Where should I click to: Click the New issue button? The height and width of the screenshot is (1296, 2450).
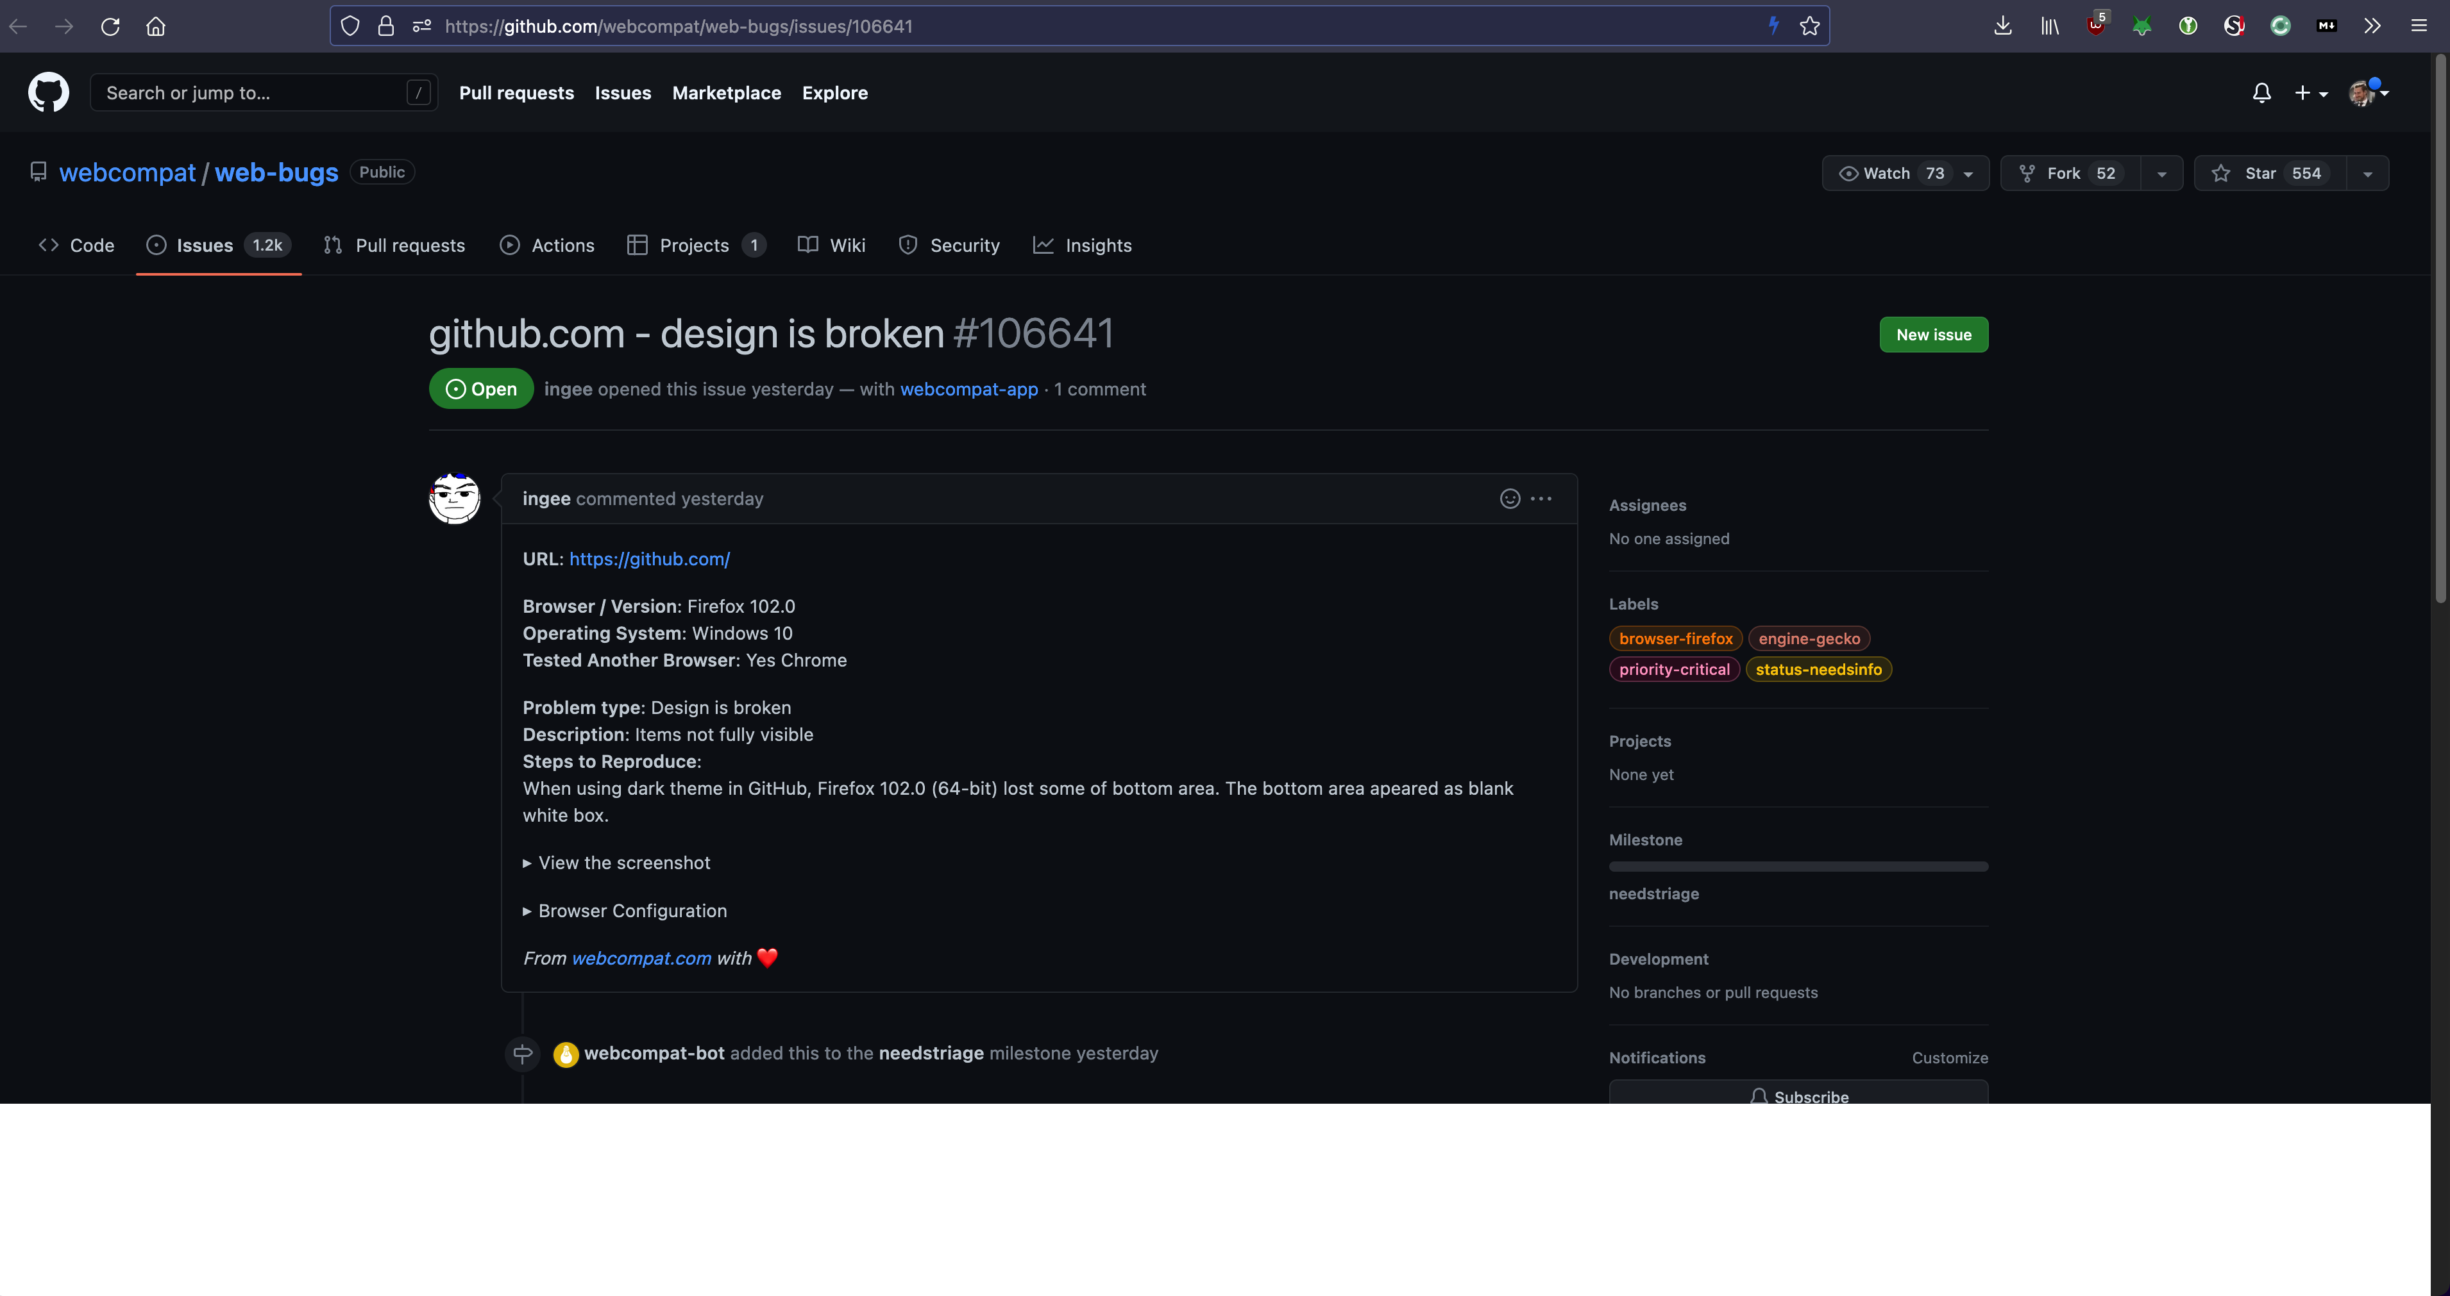[1932, 333]
